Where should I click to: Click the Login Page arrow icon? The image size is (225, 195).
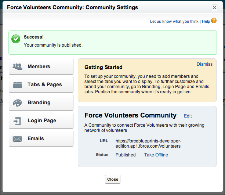18,121
